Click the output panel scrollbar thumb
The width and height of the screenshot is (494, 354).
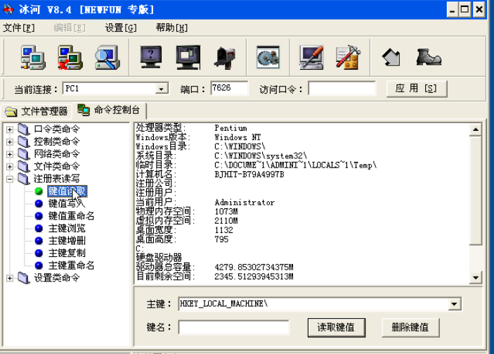click(476, 190)
